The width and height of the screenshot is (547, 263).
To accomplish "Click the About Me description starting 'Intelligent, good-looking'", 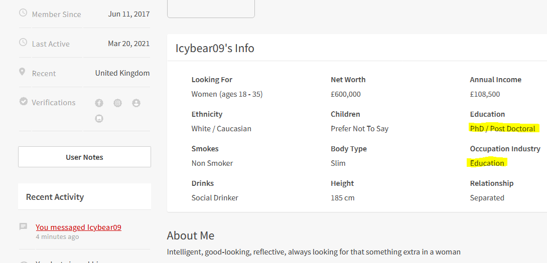I will 314,252.
